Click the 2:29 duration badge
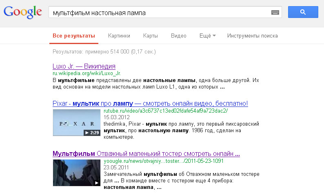The image size is (324, 193). click(x=92, y=133)
